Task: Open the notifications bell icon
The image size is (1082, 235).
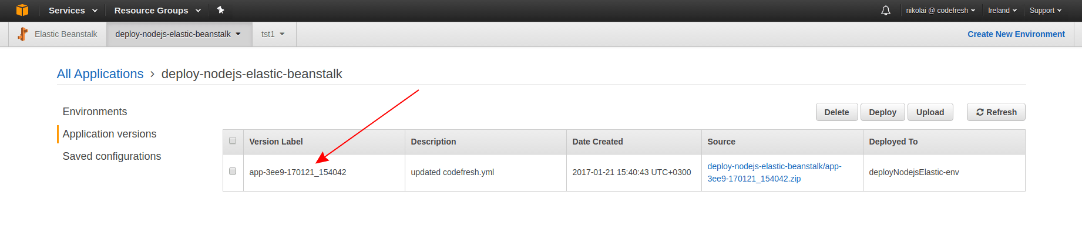Action: tap(886, 11)
